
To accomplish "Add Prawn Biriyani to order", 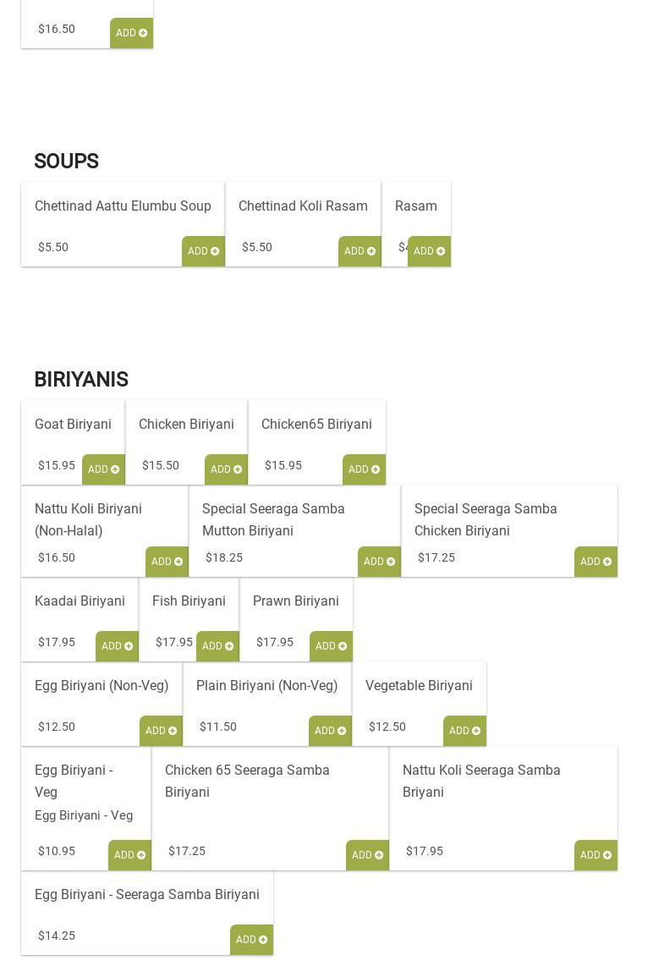I will (x=331, y=646).
